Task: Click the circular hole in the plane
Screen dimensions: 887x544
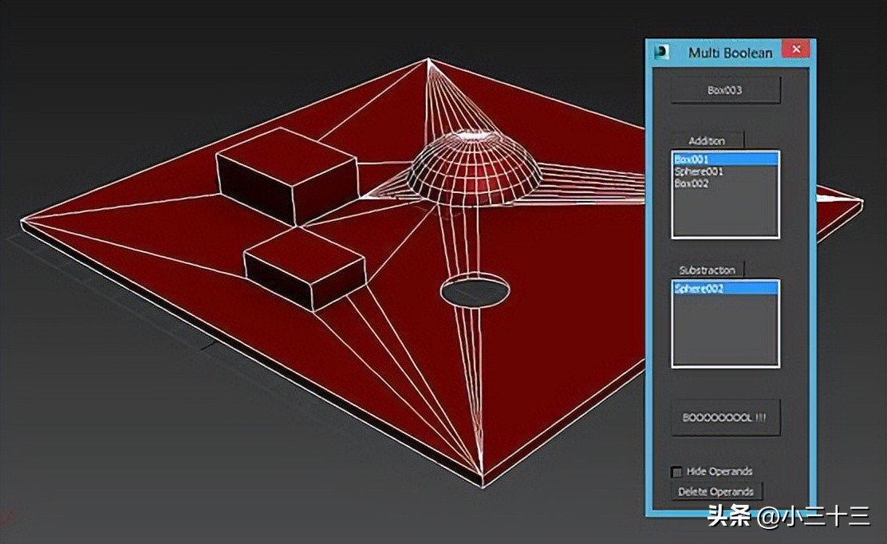Action: [x=475, y=291]
